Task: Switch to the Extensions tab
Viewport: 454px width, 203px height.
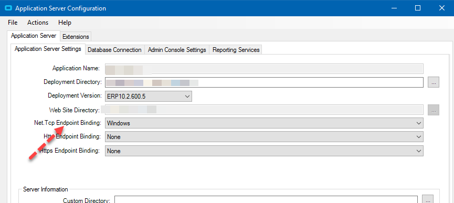Action: (x=76, y=37)
